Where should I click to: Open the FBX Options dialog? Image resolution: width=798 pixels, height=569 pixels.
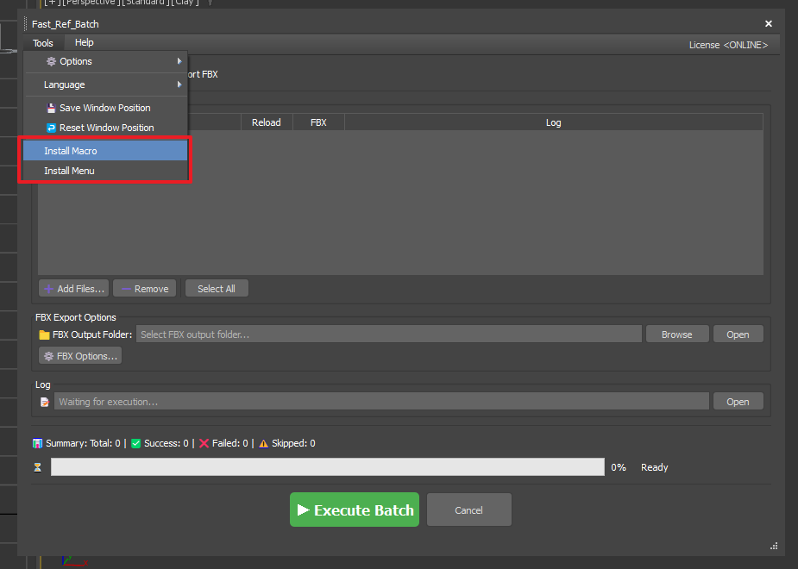(80, 356)
